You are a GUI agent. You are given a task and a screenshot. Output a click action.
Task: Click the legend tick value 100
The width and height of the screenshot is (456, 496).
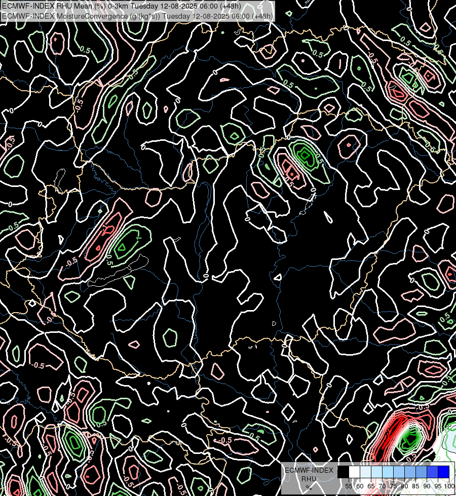coord(449,486)
